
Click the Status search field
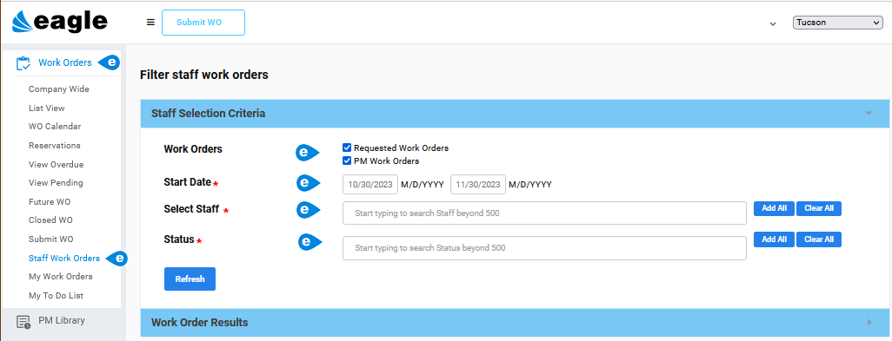544,248
